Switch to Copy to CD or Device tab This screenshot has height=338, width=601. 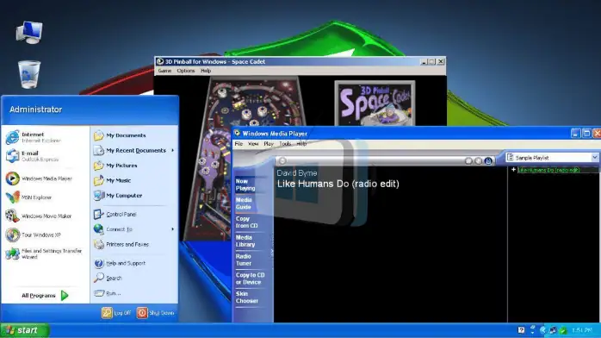pyautogui.click(x=250, y=279)
